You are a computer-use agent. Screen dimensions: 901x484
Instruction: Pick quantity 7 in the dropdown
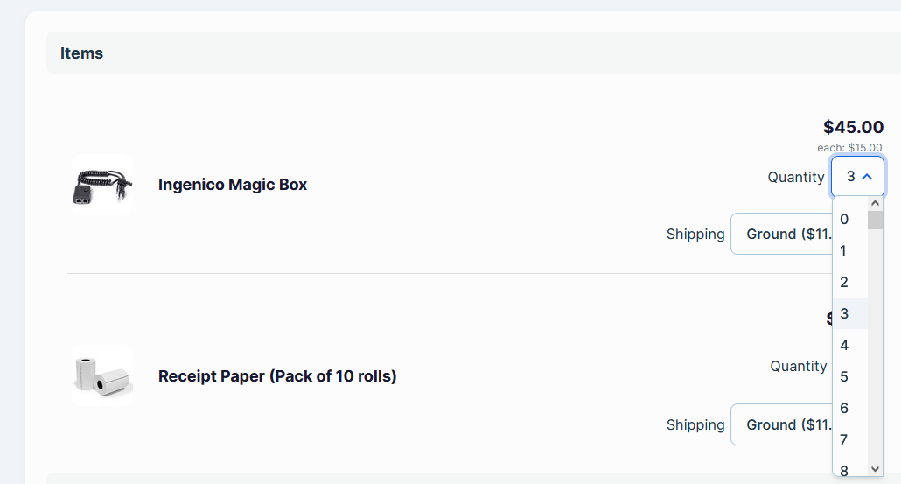(849, 439)
